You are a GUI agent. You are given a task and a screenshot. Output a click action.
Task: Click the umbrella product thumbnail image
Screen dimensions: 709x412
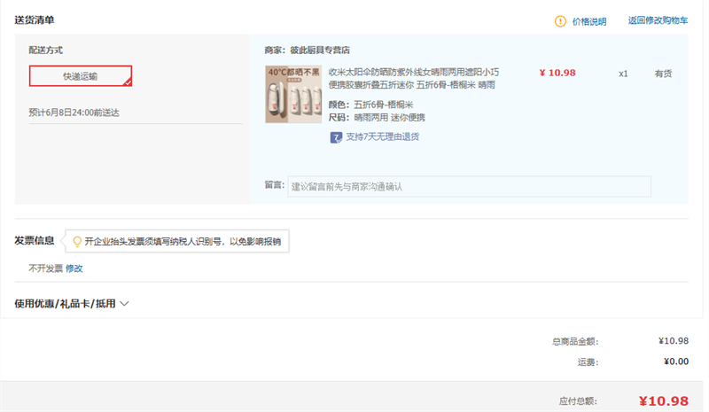[x=292, y=93]
